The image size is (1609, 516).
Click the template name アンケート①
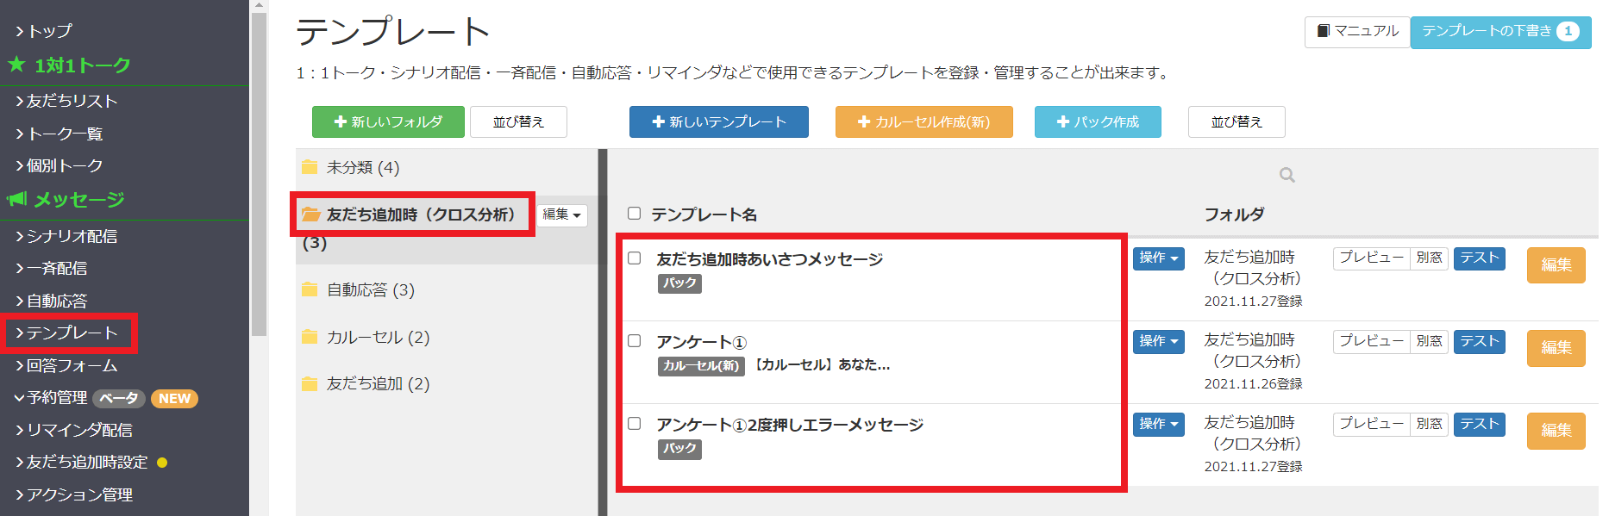(701, 342)
